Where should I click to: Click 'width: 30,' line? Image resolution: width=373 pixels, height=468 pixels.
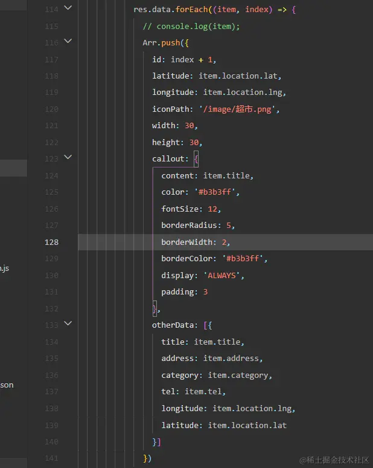(174, 126)
